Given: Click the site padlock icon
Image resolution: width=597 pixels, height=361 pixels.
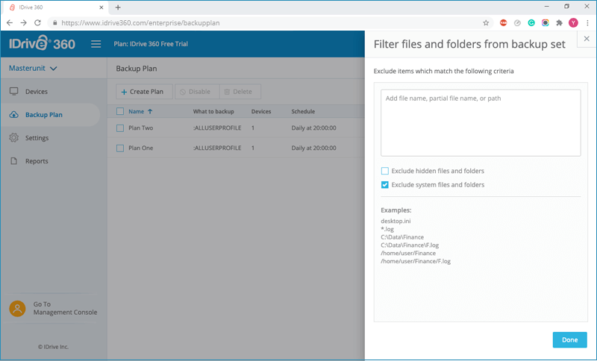Looking at the screenshot, I should [54, 23].
